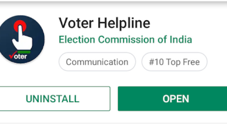Open the Election Commission of India developer page
This screenshot has width=227, height=138.
click(x=125, y=39)
